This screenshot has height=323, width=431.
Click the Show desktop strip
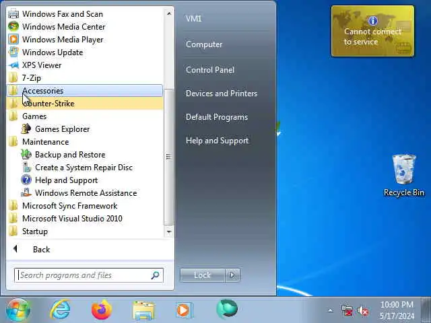coord(426,310)
